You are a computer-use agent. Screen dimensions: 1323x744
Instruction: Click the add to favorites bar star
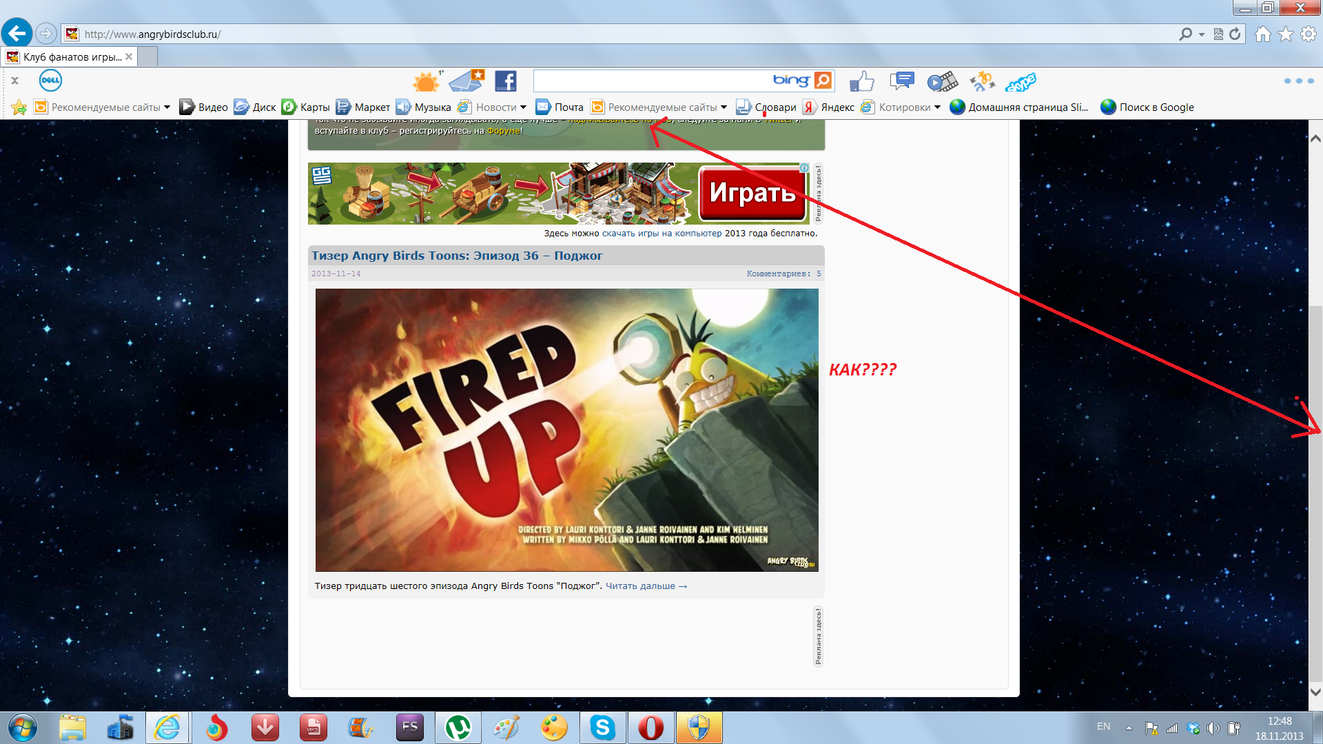click(19, 107)
